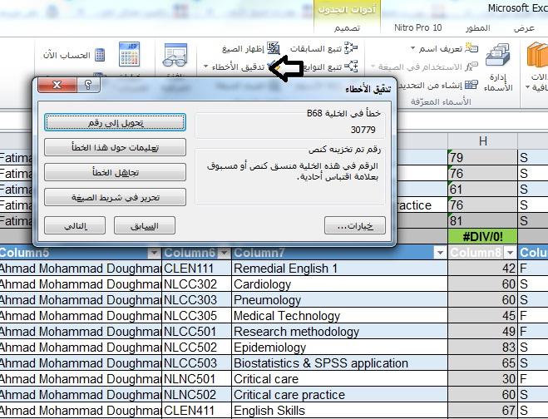
Task: Click Edit in Formula Bar button (تحرير في شريط الصيغة)
Action: point(115,197)
